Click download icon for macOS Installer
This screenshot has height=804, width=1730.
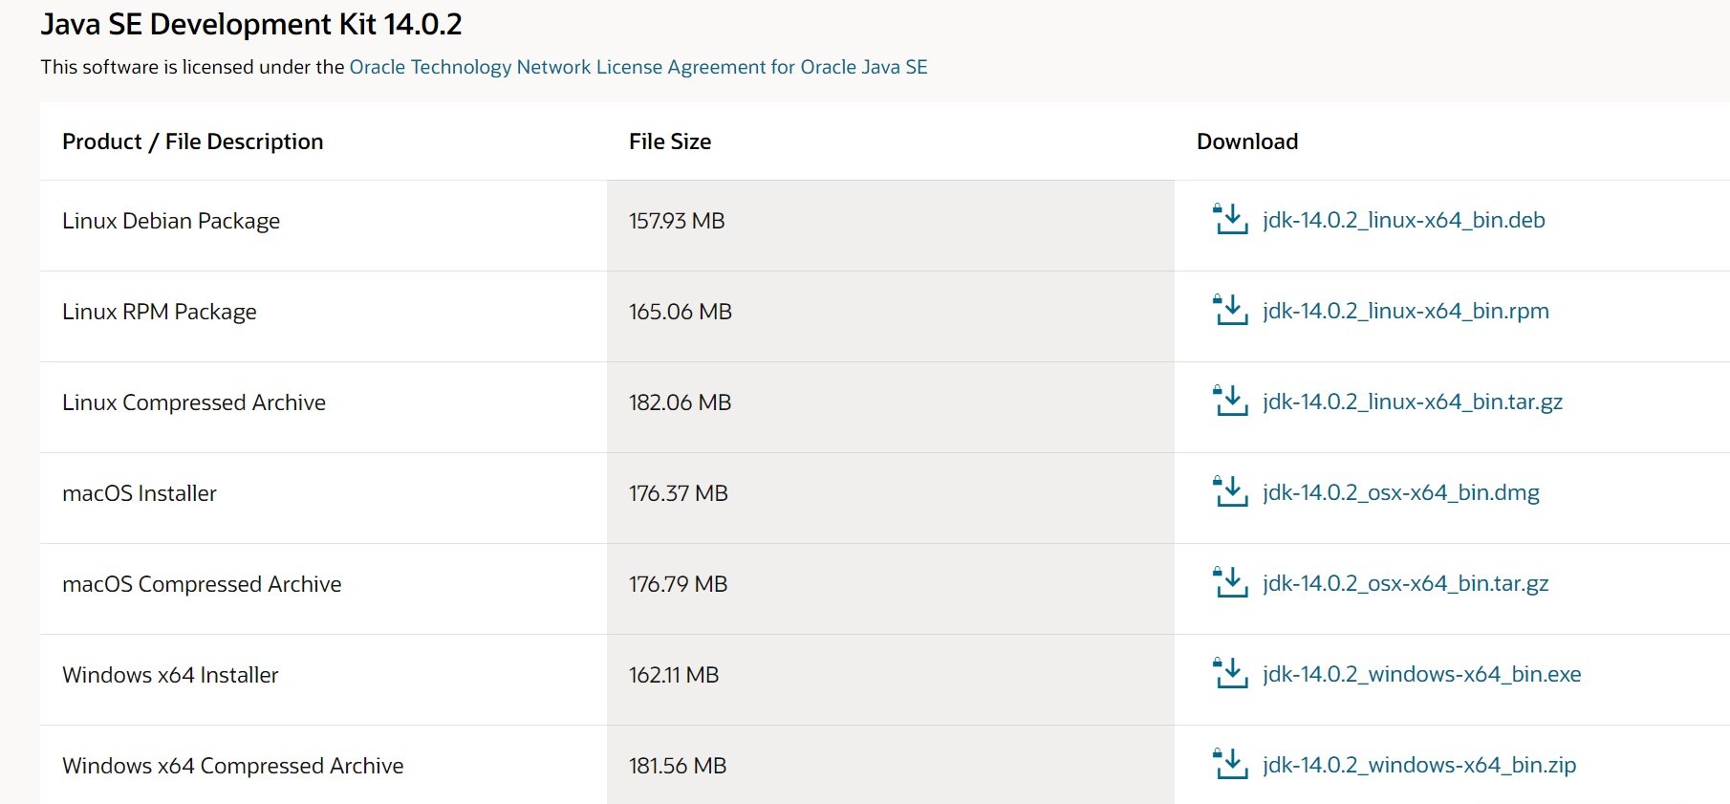click(1230, 492)
